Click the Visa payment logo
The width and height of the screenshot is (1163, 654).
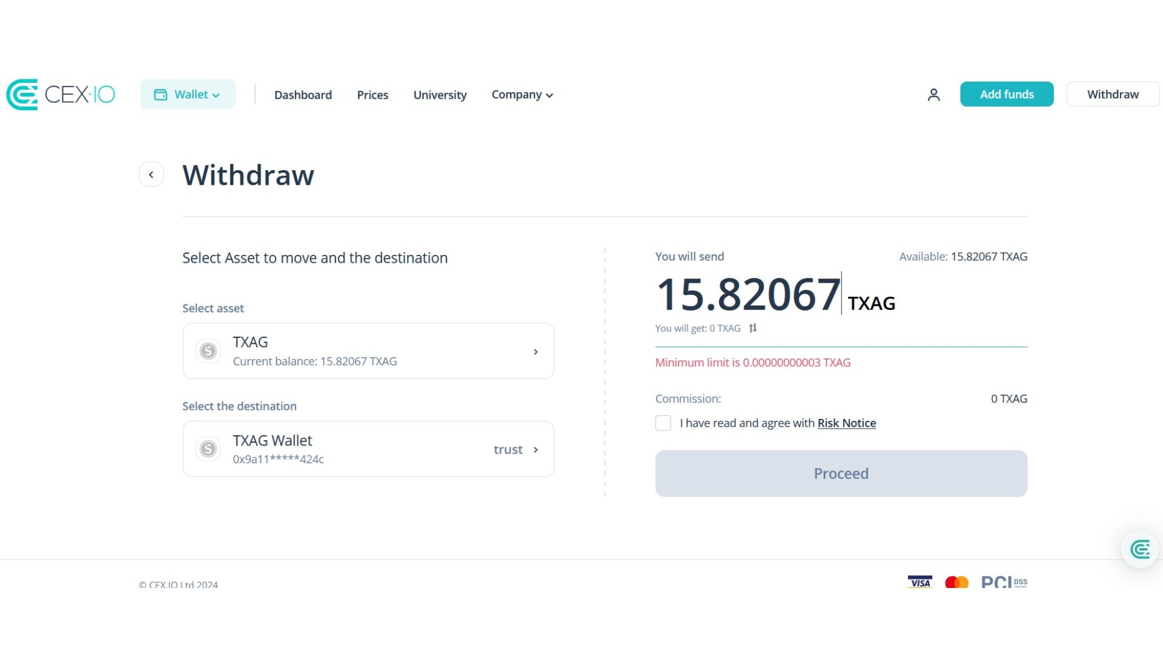pyautogui.click(x=919, y=582)
